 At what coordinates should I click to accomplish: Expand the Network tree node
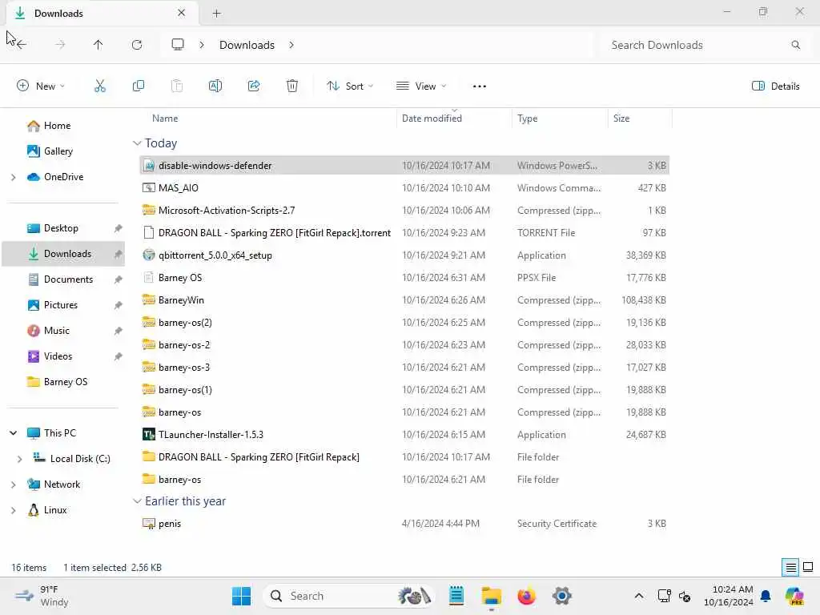(x=13, y=484)
